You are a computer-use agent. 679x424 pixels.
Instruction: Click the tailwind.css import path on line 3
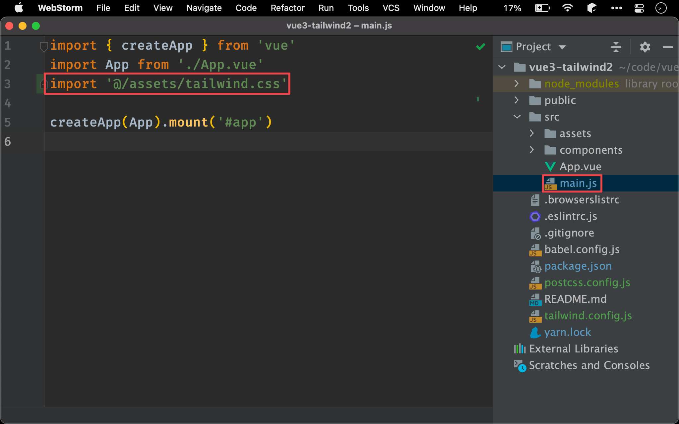point(197,84)
